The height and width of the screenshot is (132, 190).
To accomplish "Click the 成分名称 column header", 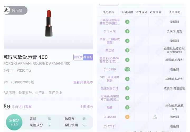I will pyautogui.click(x=108, y=12).
